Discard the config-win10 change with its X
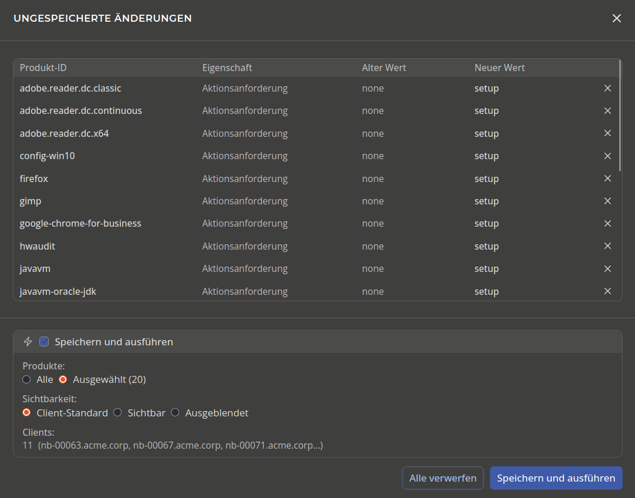 [607, 156]
